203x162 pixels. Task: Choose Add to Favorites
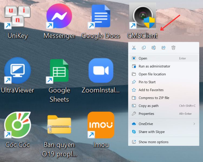pos(164,90)
